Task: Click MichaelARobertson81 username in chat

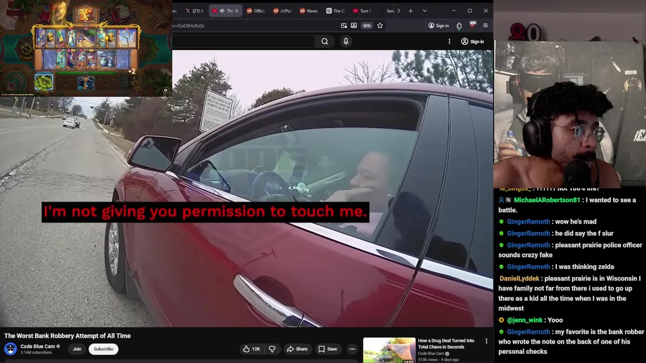Action: pyautogui.click(x=547, y=200)
